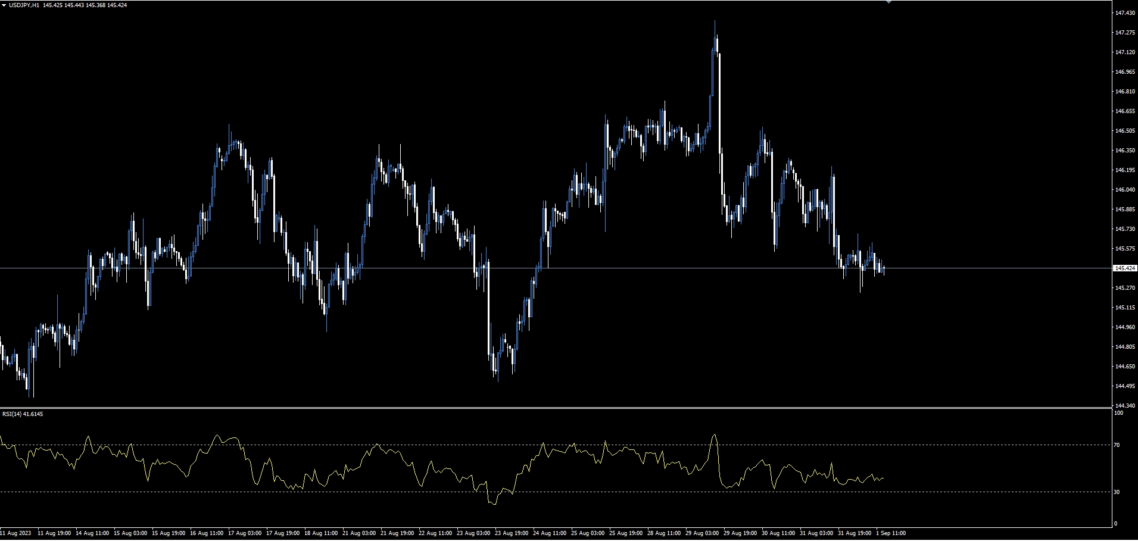
Task: Click the 144.340 price scale label
Action: [x=1124, y=406]
